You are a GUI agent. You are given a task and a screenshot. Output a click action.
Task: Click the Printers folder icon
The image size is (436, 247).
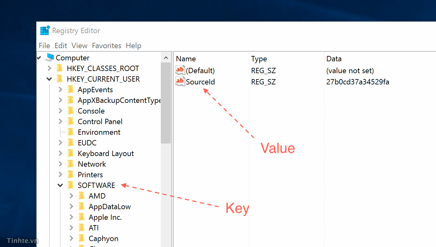pyautogui.click(x=71, y=175)
